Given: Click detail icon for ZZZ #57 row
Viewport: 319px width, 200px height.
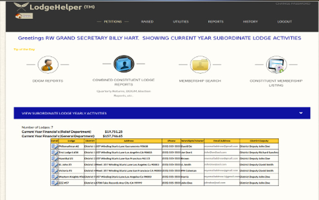Looking at the screenshot, I should [55, 182].
